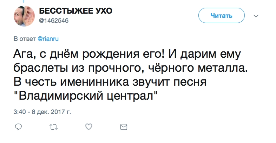Click the БЕССТЫЖЕЕ УХО display name
The image size is (276, 143).
point(75,11)
